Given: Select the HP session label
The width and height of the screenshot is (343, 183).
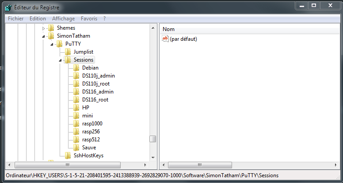Looking at the screenshot, I should (86, 108).
